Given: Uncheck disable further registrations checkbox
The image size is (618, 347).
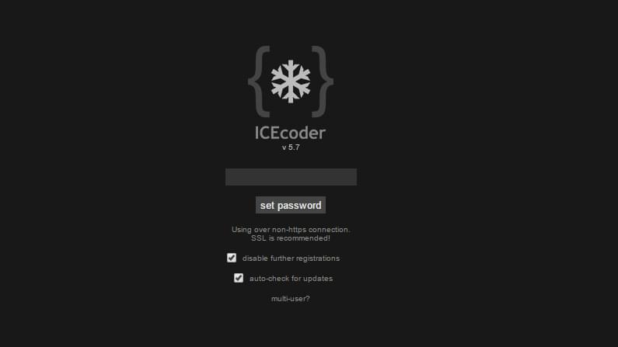Looking at the screenshot, I should [232, 258].
